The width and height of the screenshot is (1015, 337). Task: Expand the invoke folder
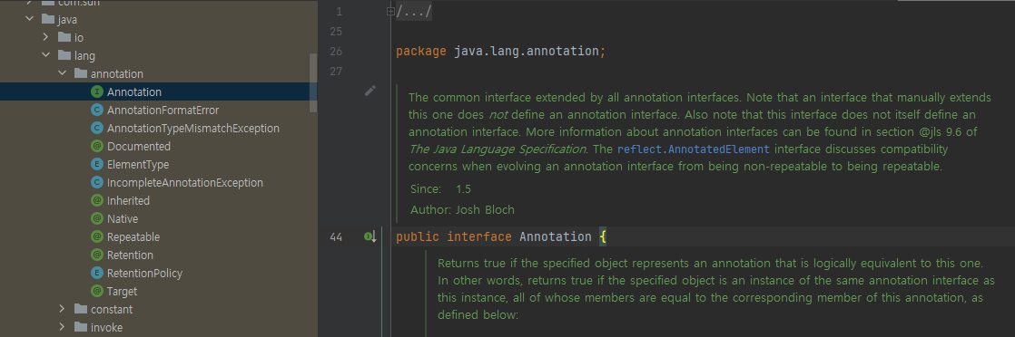[63, 327]
